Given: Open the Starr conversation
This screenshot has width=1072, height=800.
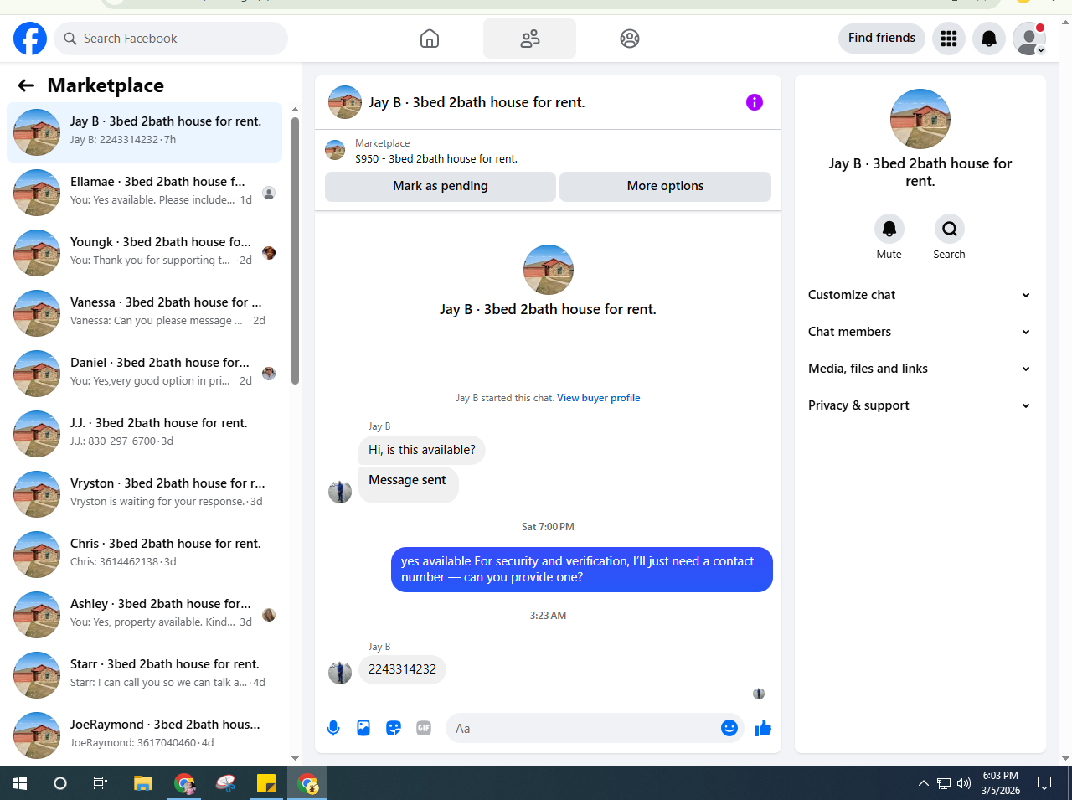Looking at the screenshot, I should point(144,674).
